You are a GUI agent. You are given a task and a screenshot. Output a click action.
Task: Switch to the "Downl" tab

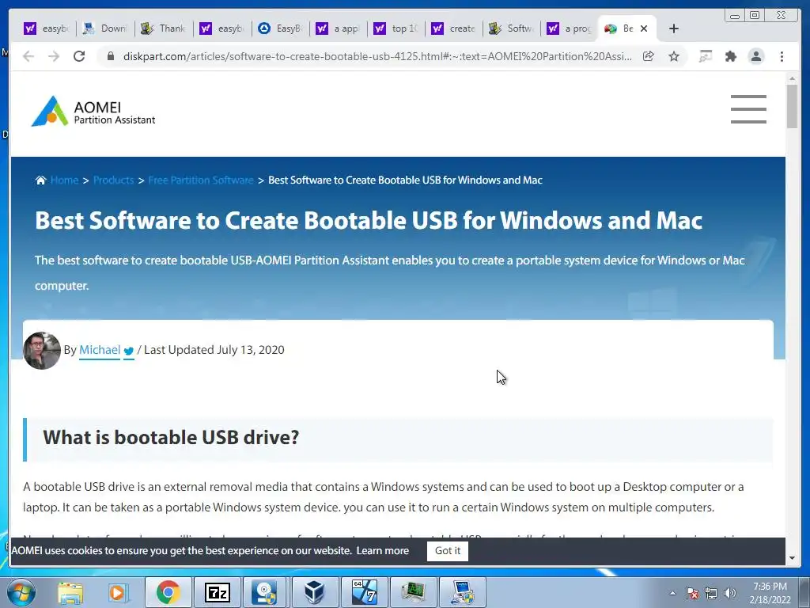pos(105,28)
